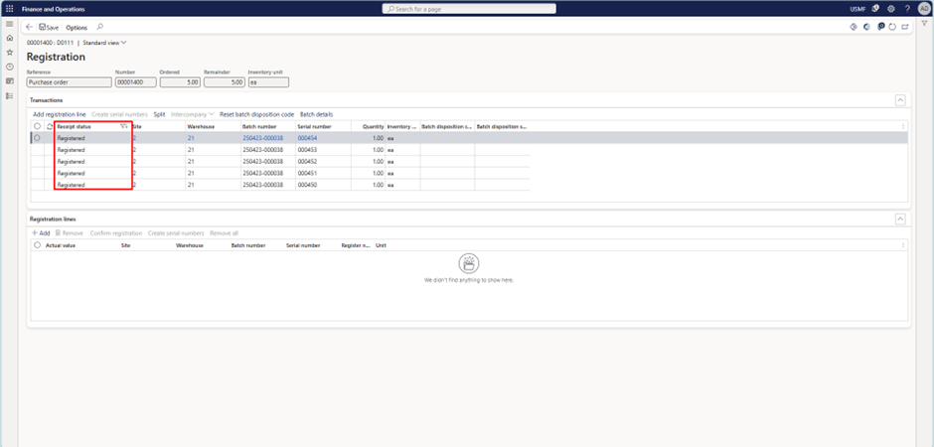
Task: Click Remove all in Registration lines
Action: click(224, 233)
